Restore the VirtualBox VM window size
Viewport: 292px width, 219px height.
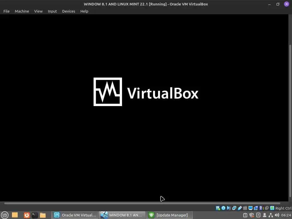click(278, 4)
